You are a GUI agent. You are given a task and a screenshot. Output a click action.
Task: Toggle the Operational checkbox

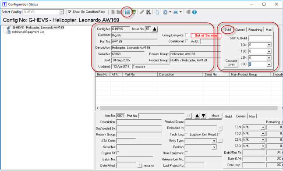187,41
